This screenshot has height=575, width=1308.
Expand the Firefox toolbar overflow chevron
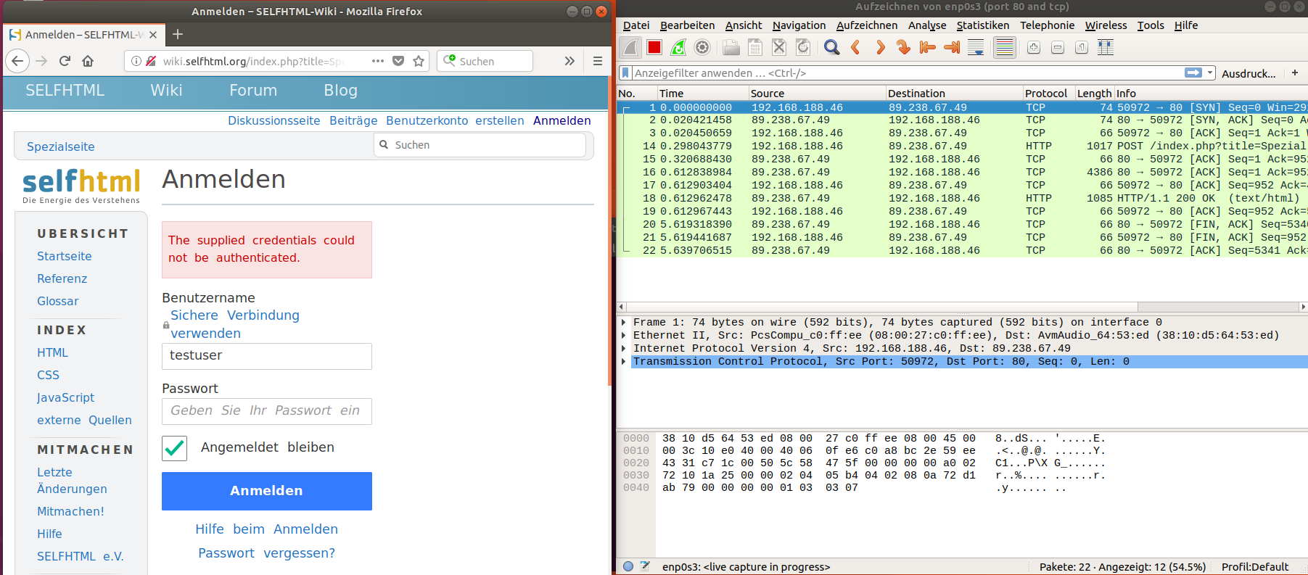pos(569,61)
